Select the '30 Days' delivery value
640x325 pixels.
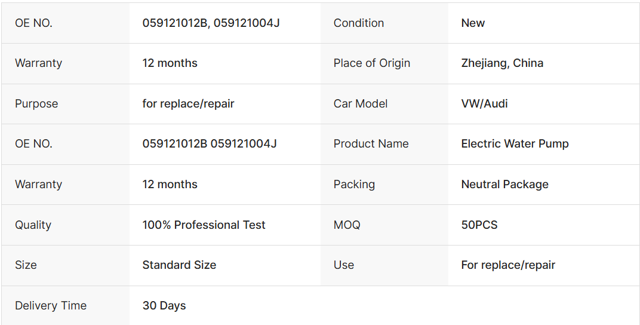tap(164, 306)
